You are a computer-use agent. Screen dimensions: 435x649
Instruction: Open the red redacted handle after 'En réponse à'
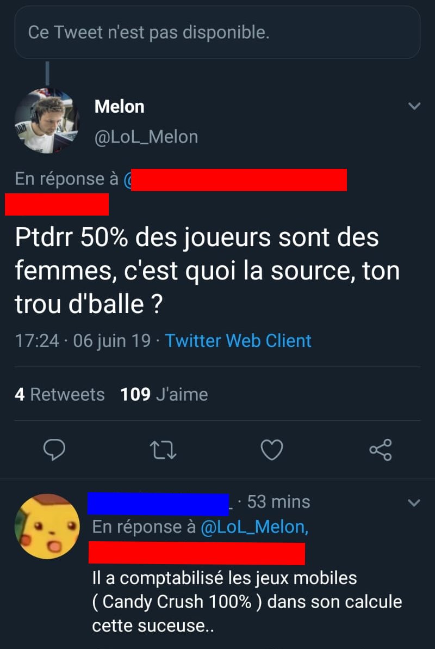235,180
